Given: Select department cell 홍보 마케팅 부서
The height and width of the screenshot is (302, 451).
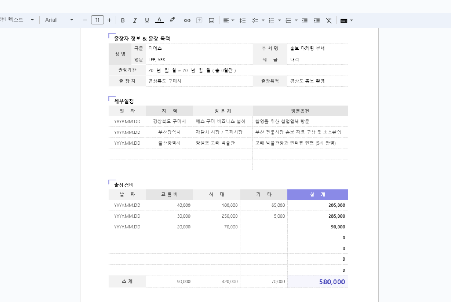Looking at the screenshot, I should pos(318,48).
